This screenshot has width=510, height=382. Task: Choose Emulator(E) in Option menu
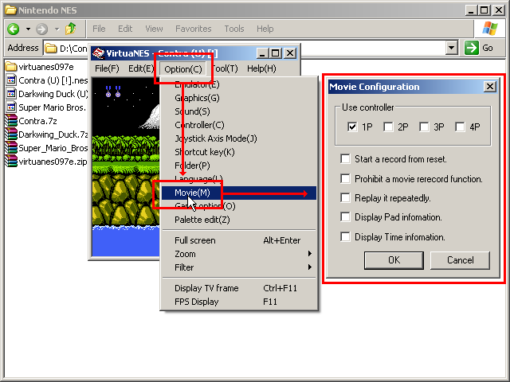[239, 84]
